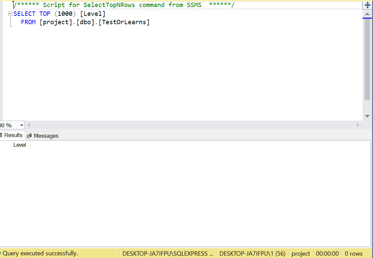
Task: Click the FROM keyword in the query
Action: [28, 22]
